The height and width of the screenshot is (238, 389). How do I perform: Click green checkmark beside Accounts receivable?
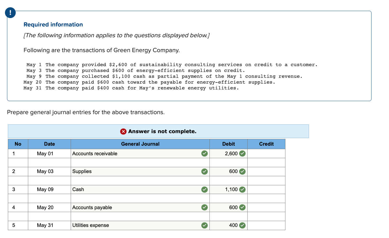pyautogui.click(x=205, y=154)
